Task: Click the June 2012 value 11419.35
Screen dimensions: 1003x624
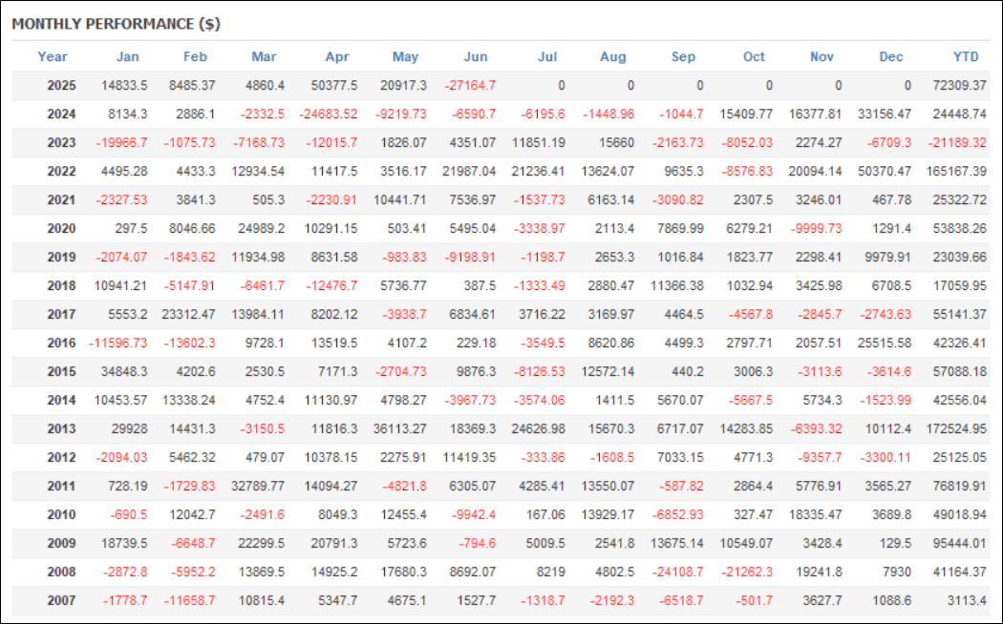Action: (x=470, y=457)
